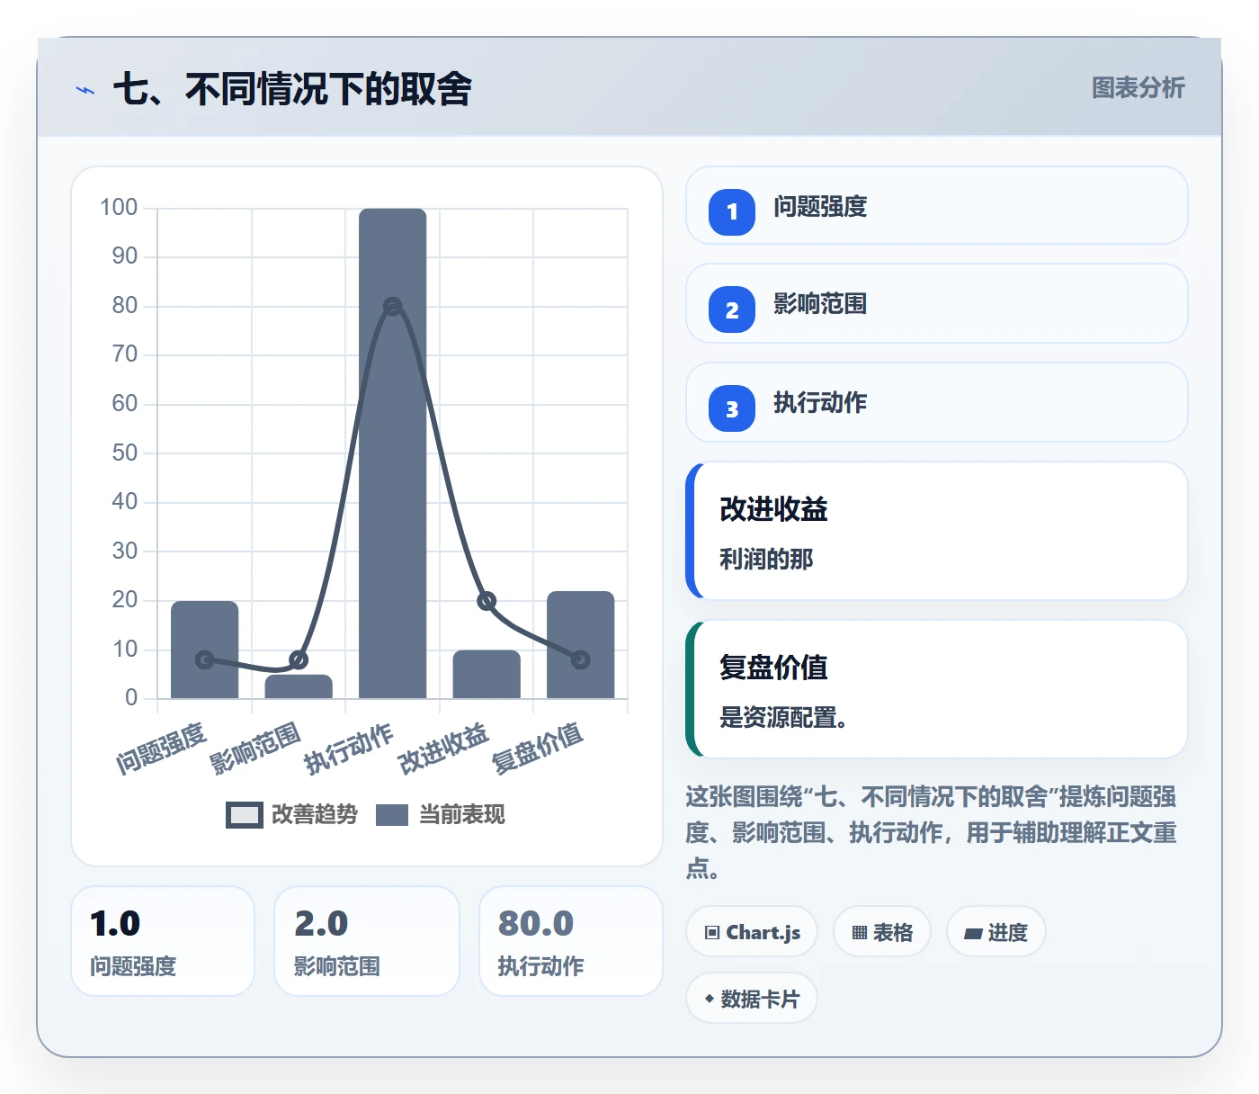Click the 图表分析 label in the header
The image size is (1259, 1094).
coord(1138,88)
